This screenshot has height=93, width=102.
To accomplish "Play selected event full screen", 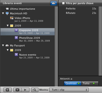I will point(17,90).
